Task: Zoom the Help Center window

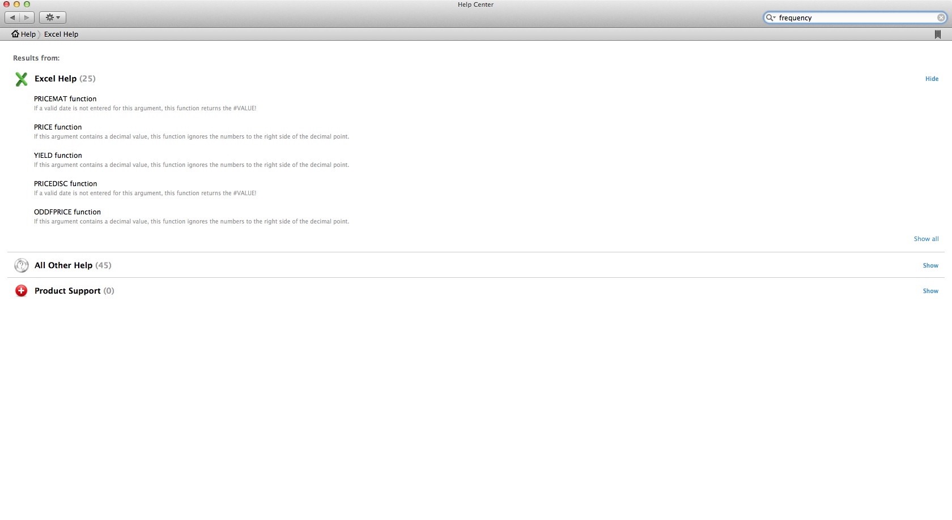Action: [27, 4]
